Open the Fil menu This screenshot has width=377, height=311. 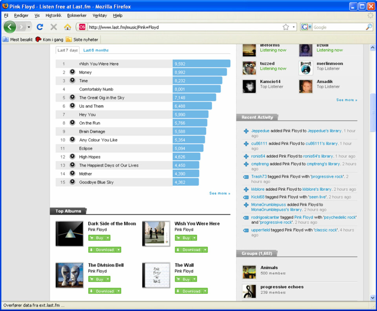6,15
